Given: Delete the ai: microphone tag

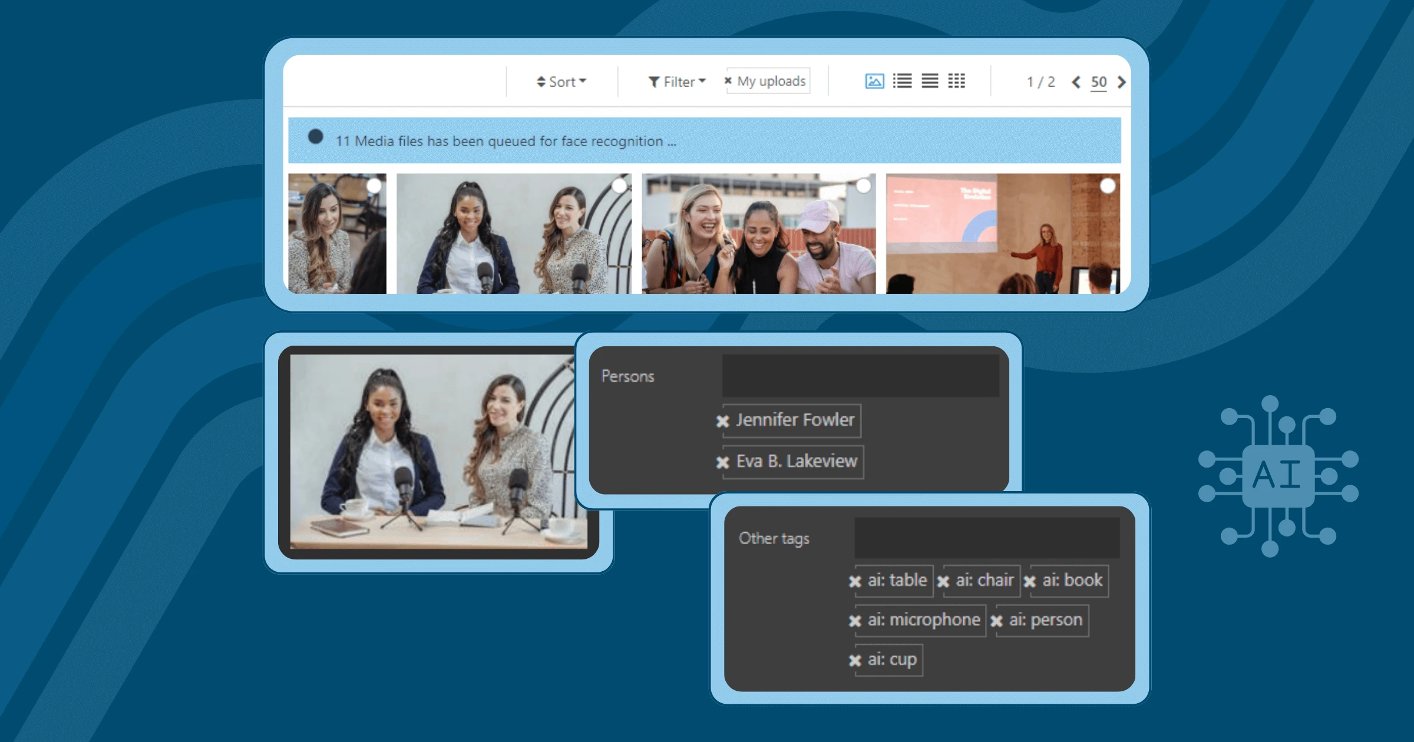Looking at the screenshot, I should pyautogui.click(x=855, y=621).
